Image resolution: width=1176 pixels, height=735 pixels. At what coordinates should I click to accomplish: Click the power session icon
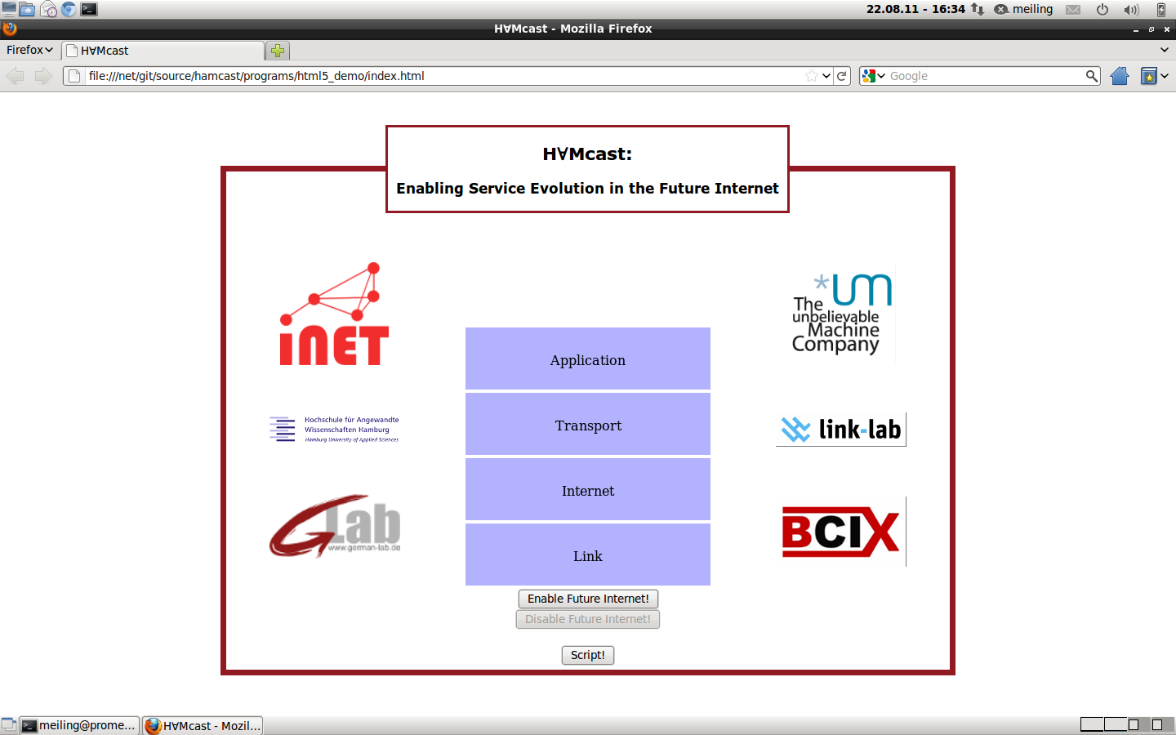[x=1102, y=10]
